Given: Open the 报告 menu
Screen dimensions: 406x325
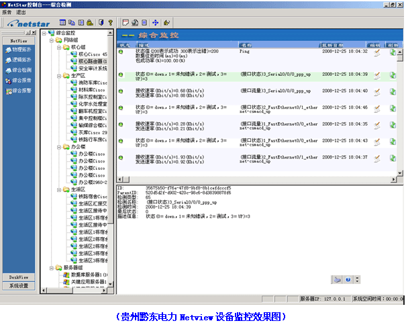Looking at the screenshot, I should pos(7,12).
